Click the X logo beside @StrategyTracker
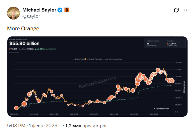192x133 pixels. (x=154, y=109)
